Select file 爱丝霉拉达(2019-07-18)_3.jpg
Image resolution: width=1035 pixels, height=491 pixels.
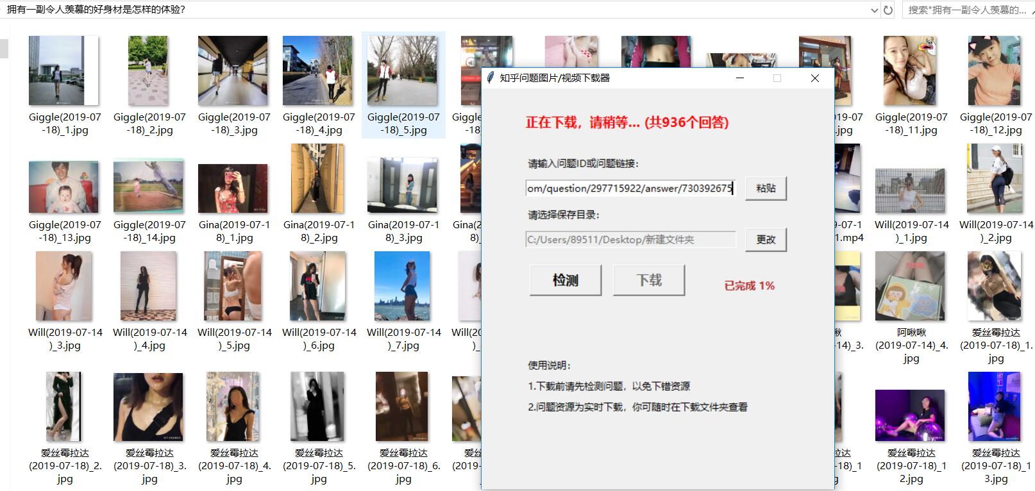tap(149, 428)
